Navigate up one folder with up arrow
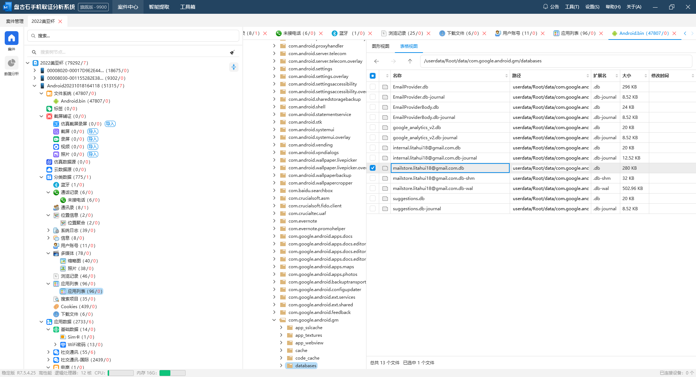The height and width of the screenshot is (377, 696). (410, 61)
